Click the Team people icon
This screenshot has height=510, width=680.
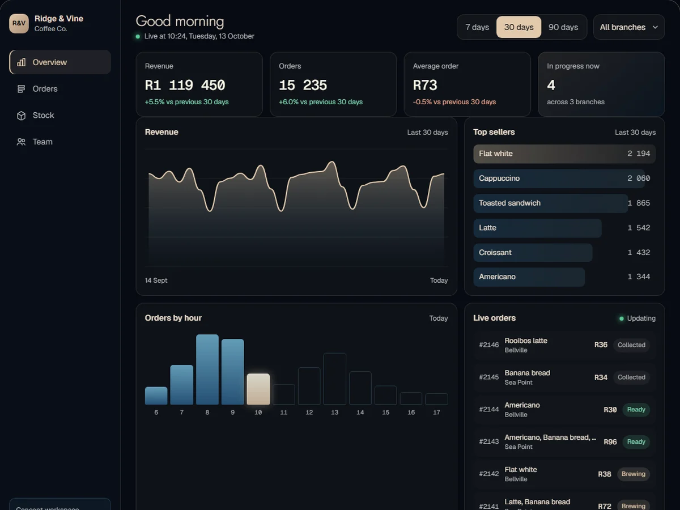[22, 142]
